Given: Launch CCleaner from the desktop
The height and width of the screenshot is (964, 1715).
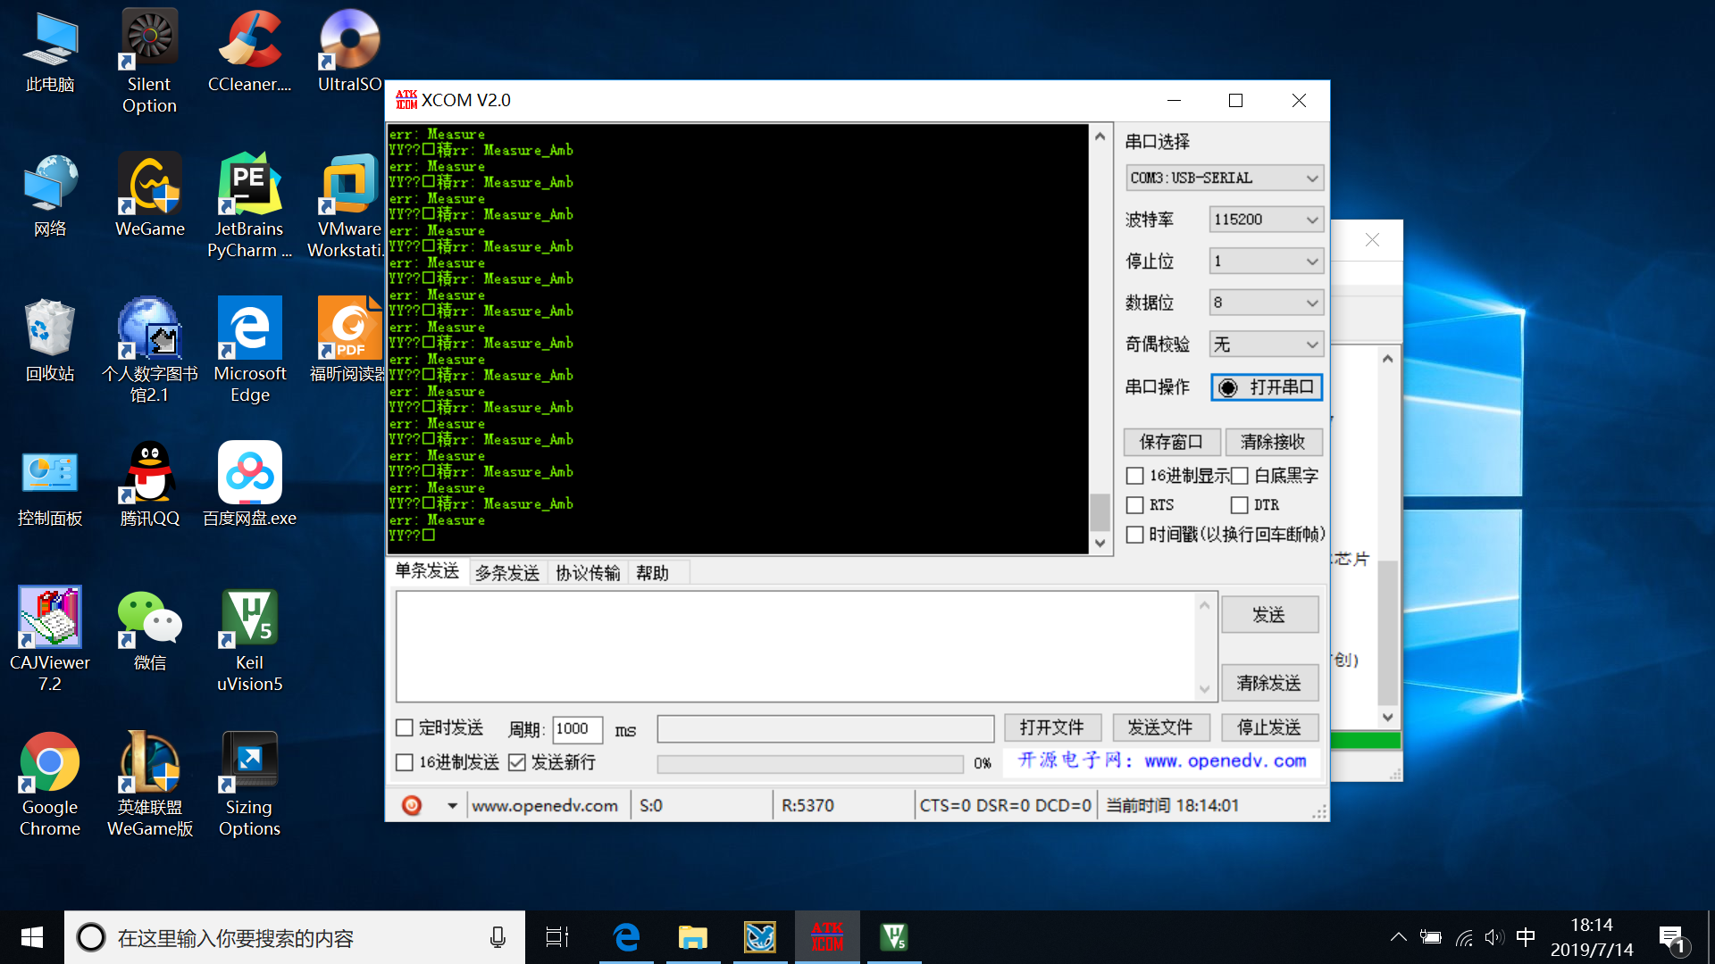Looking at the screenshot, I should tap(249, 52).
